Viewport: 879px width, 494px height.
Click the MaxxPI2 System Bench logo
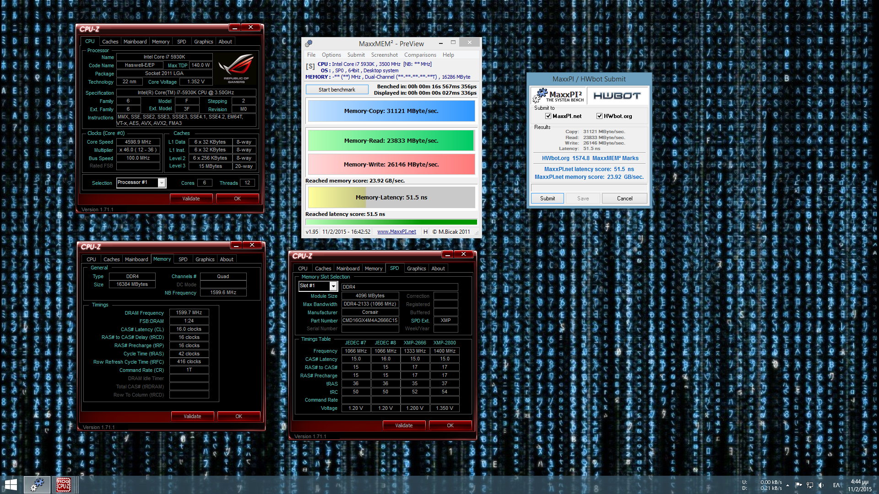click(x=558, y=96)
